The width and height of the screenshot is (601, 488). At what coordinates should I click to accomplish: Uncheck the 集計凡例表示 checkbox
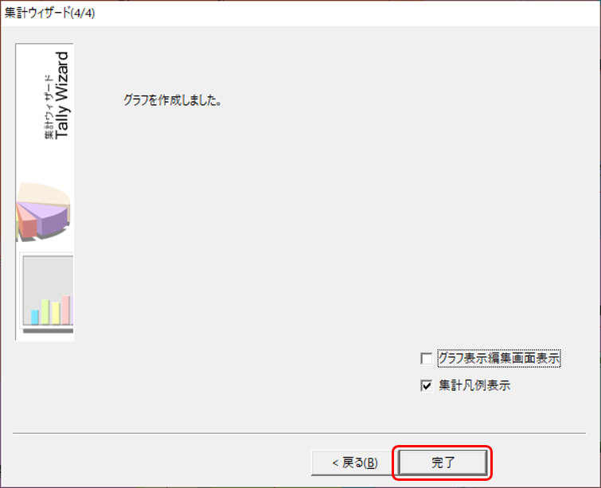pos(426,385)
